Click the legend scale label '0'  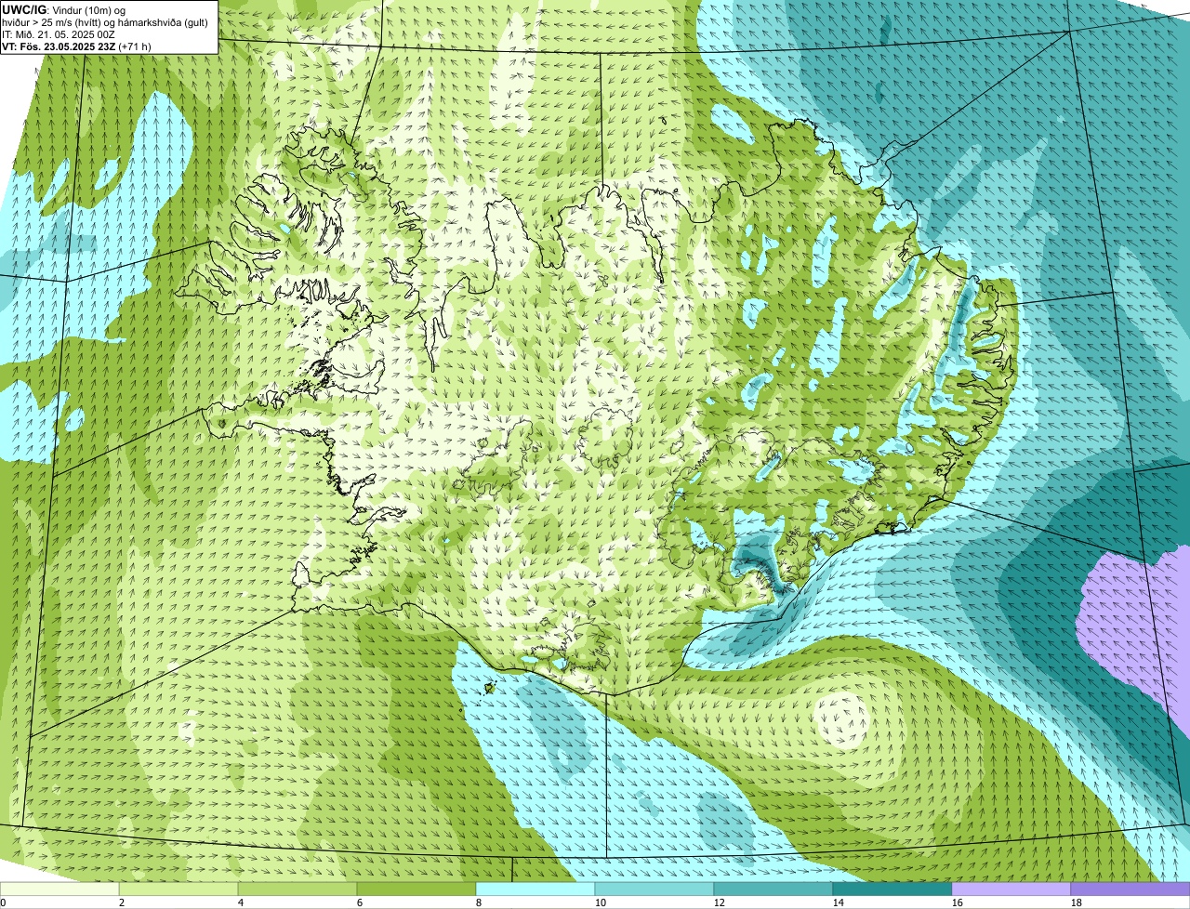coord(4,902)
